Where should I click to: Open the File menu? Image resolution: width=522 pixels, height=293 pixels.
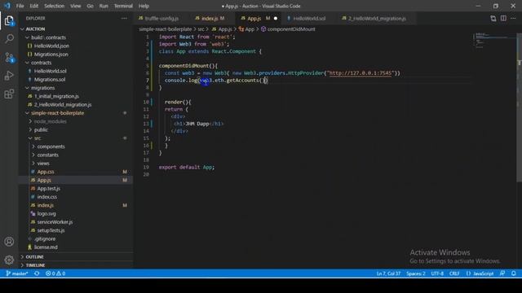20,6
